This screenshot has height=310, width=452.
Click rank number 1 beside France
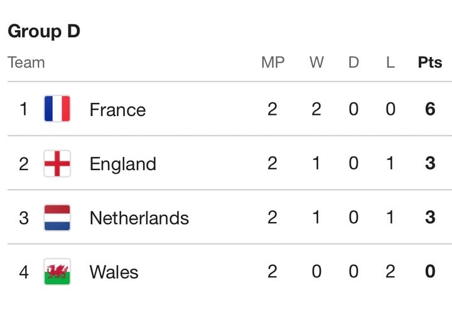24,109
